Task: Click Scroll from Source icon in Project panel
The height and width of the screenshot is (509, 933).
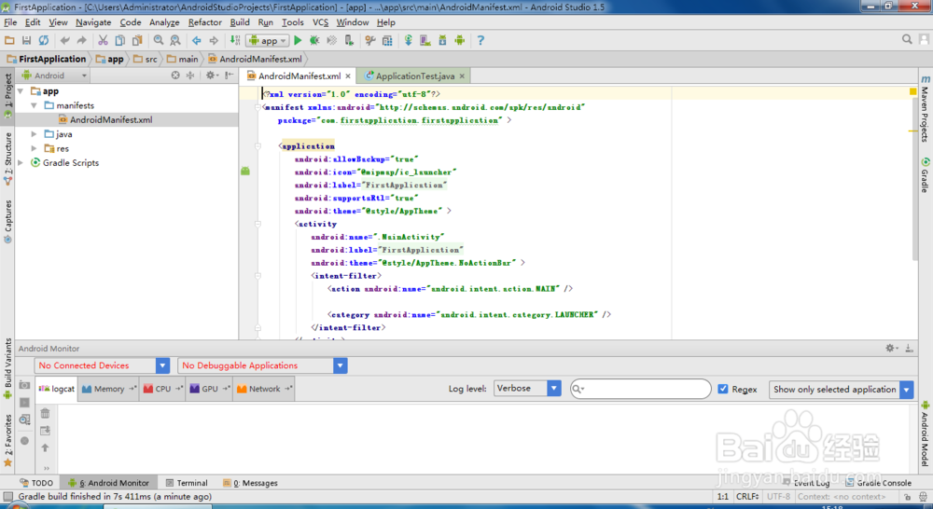Action: pos(175,76)
